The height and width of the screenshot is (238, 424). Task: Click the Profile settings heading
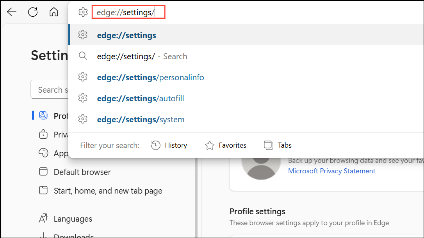(257, 211)
